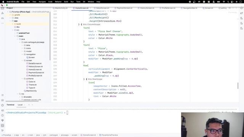The image size is (244, 137).
Task: Expand the data package
Action: (x=22, y=45)
